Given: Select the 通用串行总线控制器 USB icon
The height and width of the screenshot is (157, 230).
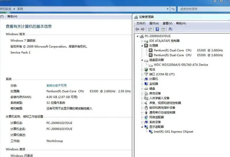Looking at the screenshot, I should tap(146, 113).
